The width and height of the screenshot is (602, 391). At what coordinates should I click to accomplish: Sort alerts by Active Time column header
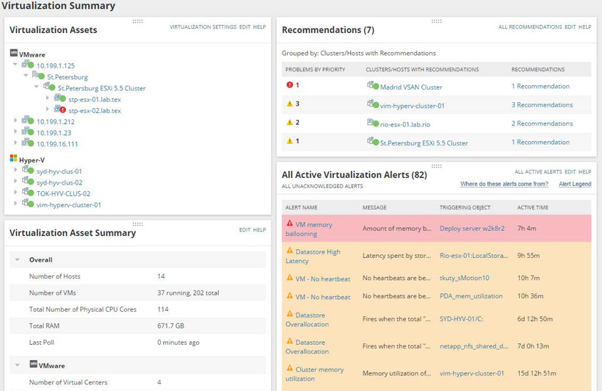click(532, 208)
